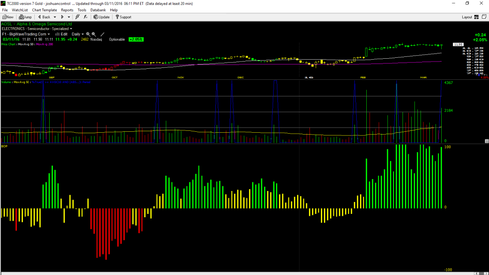Open the Daily timeframe dropdown
The image size is (489, 275).
coord(78,34)
